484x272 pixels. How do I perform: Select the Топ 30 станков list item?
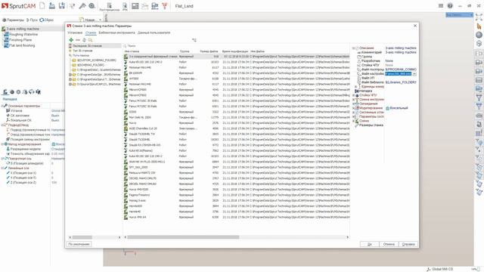point(82,51)
